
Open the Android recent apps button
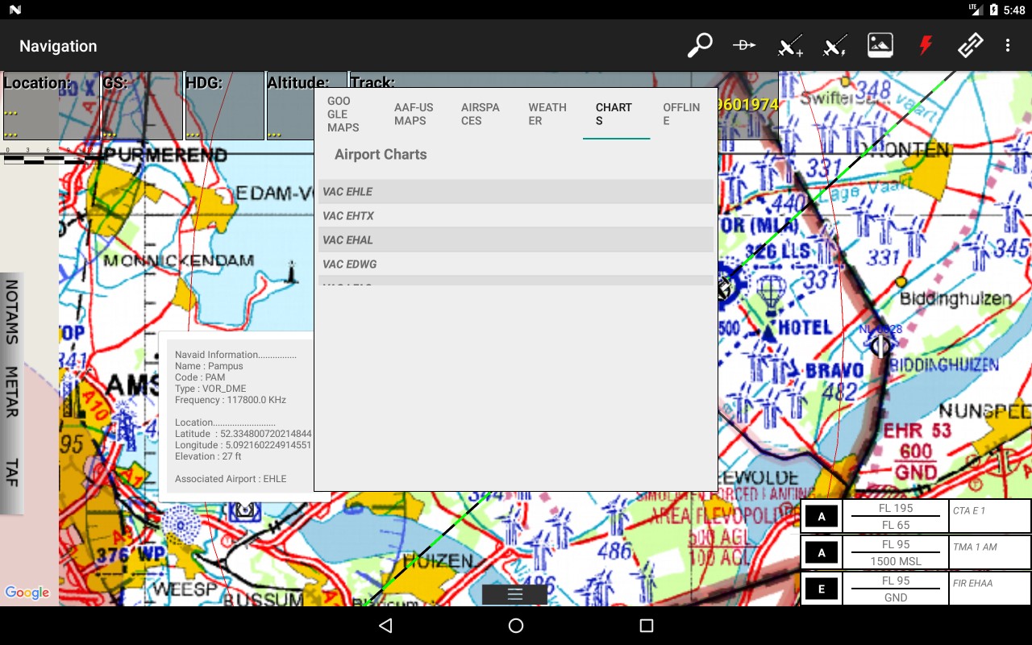click(643, 626)
